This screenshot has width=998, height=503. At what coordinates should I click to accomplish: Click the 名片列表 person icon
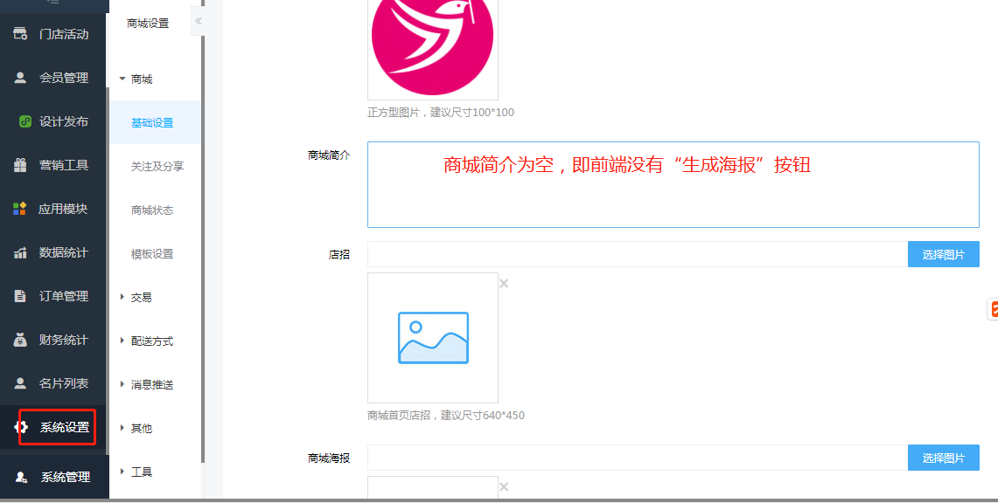coord(20,383)
